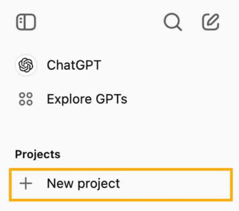Click the search icon next to compose
This screenshot has height=211, width=239.
point(173,22)
